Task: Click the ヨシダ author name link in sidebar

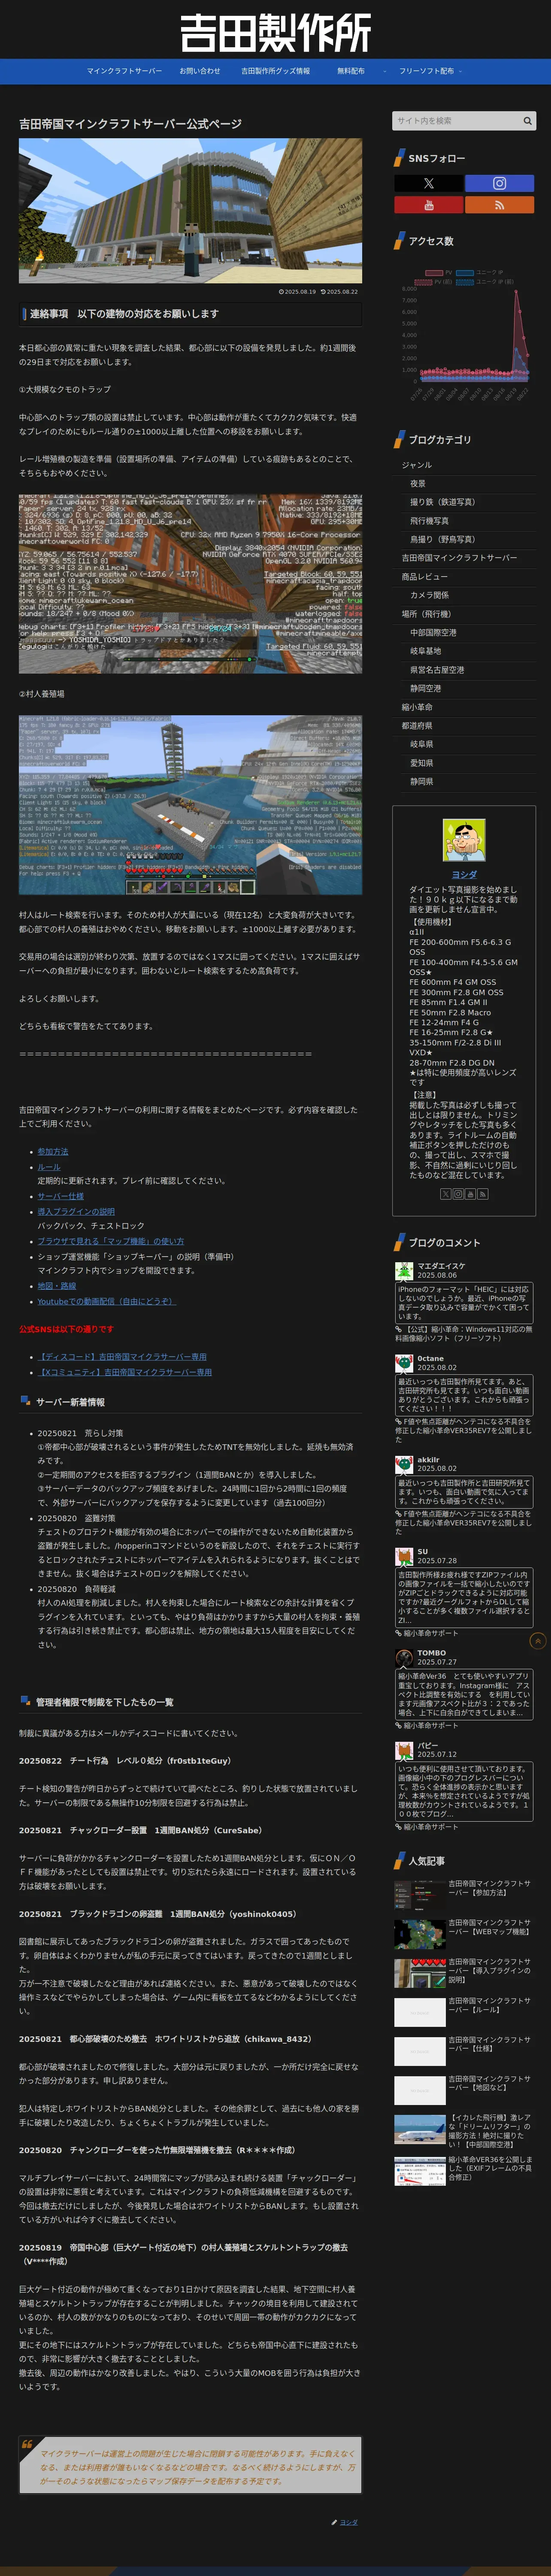Action: point(464,875)
